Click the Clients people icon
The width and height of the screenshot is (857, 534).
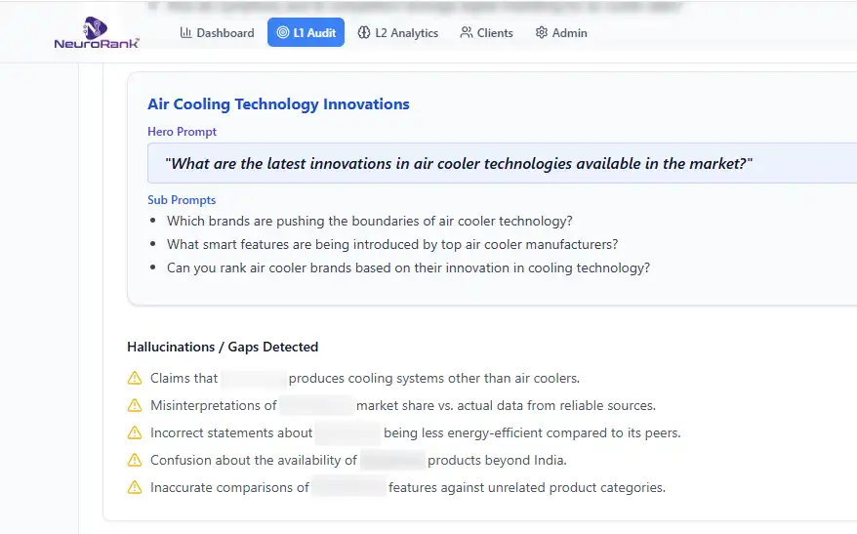point(467,32)
